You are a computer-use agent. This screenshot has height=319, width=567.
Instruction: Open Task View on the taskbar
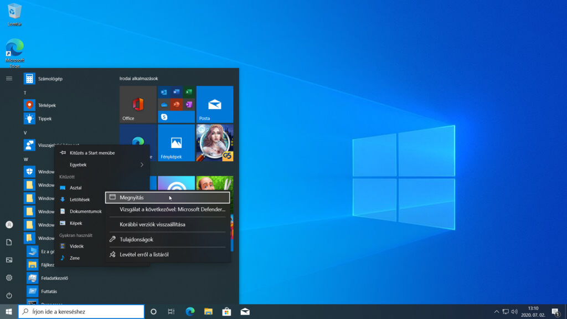171,312
